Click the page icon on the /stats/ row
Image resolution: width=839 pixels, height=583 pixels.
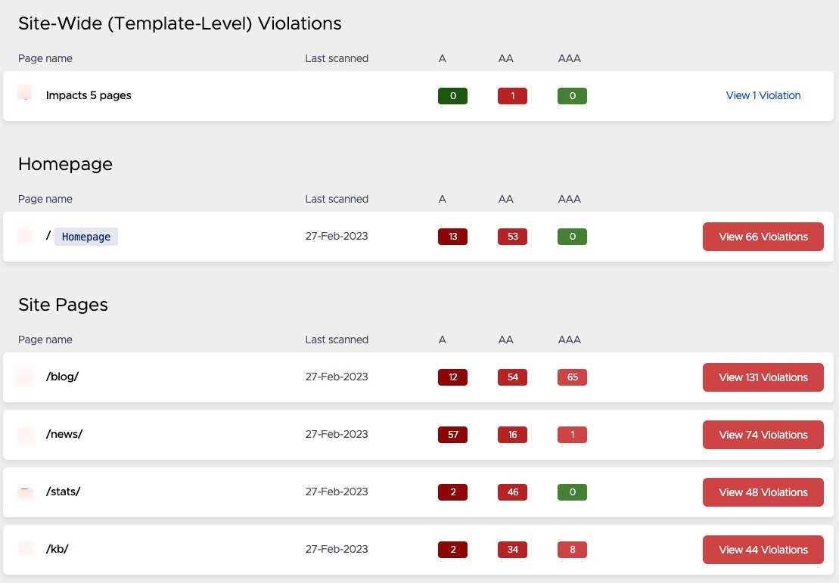pyautogui.click(x=25, y=492)
